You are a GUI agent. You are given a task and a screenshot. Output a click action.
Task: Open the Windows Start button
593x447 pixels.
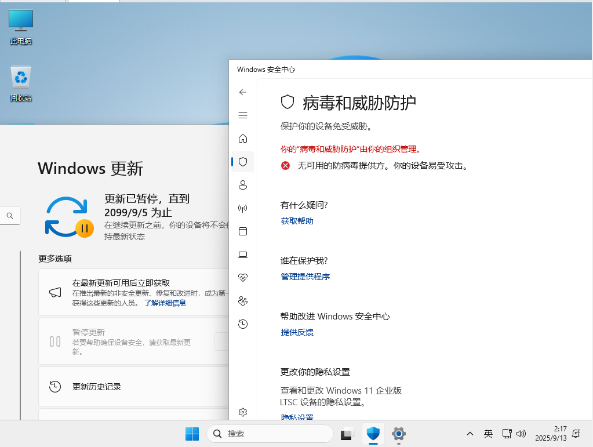click(x=192, y=434)
